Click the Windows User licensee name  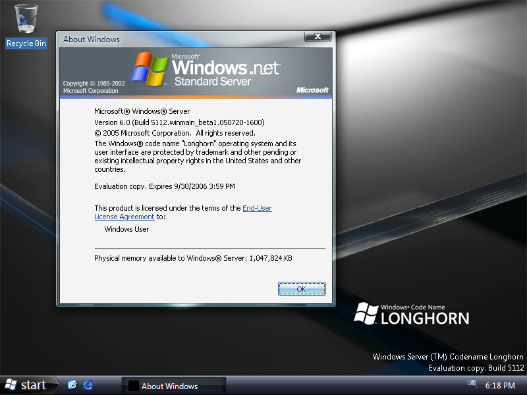[126, 229]
